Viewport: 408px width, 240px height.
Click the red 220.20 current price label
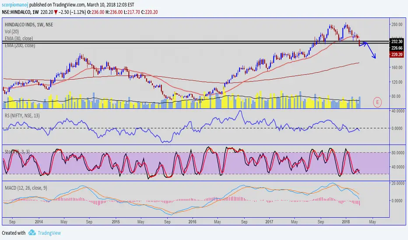(397, 55)
